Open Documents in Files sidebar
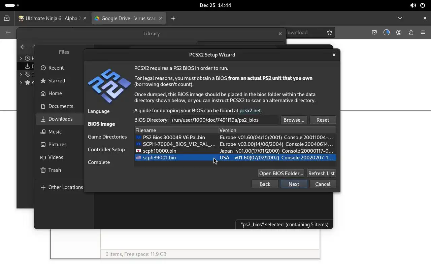Screen dimensions: 431x269 pos(60,106)
